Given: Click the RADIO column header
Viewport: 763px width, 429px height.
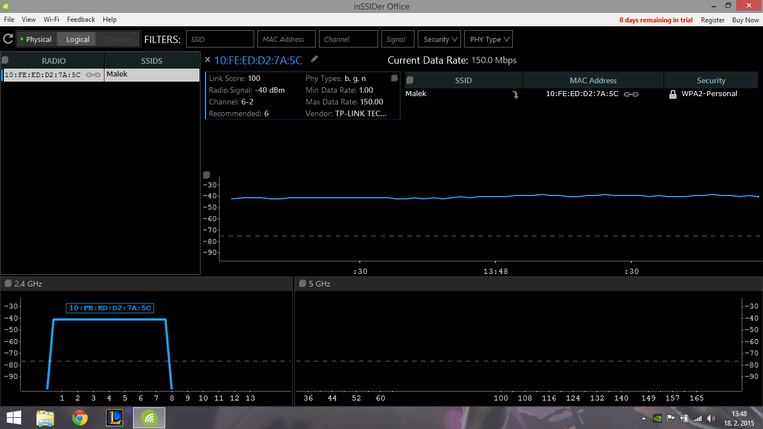Looking at the screenshot, I should (x=54, y=61).
